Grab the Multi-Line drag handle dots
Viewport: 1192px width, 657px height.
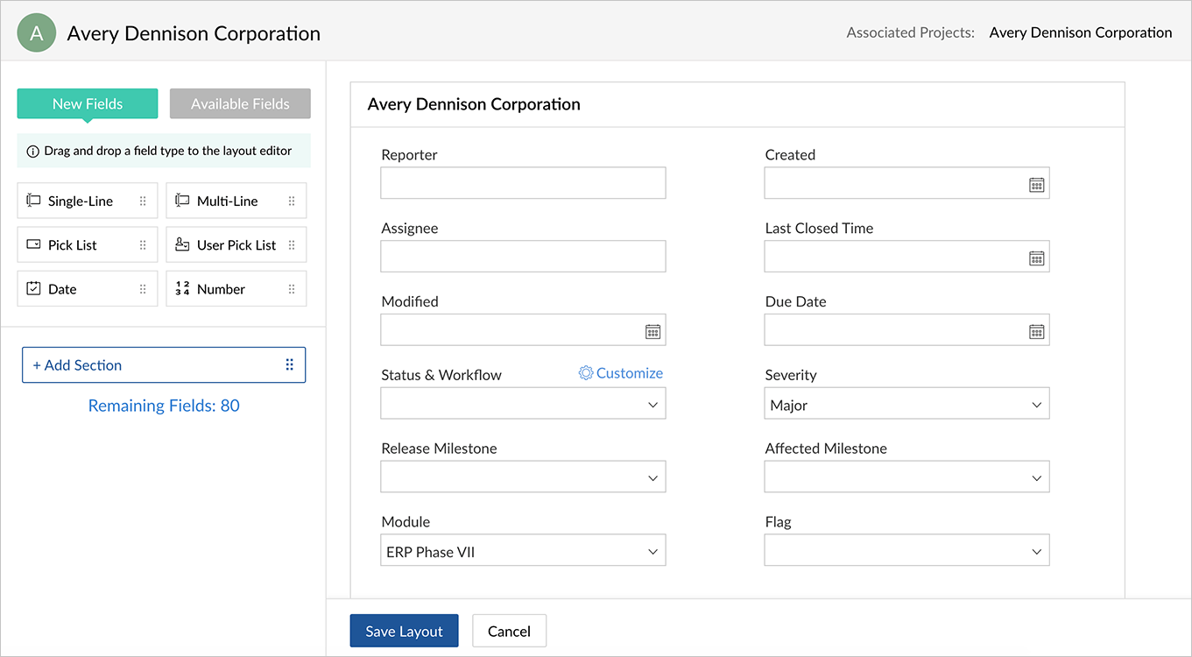[x=292, y=201]
